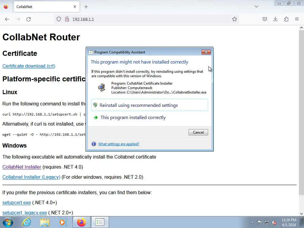
Task: Click the page scrollbar down arrow
Action: 301,214
